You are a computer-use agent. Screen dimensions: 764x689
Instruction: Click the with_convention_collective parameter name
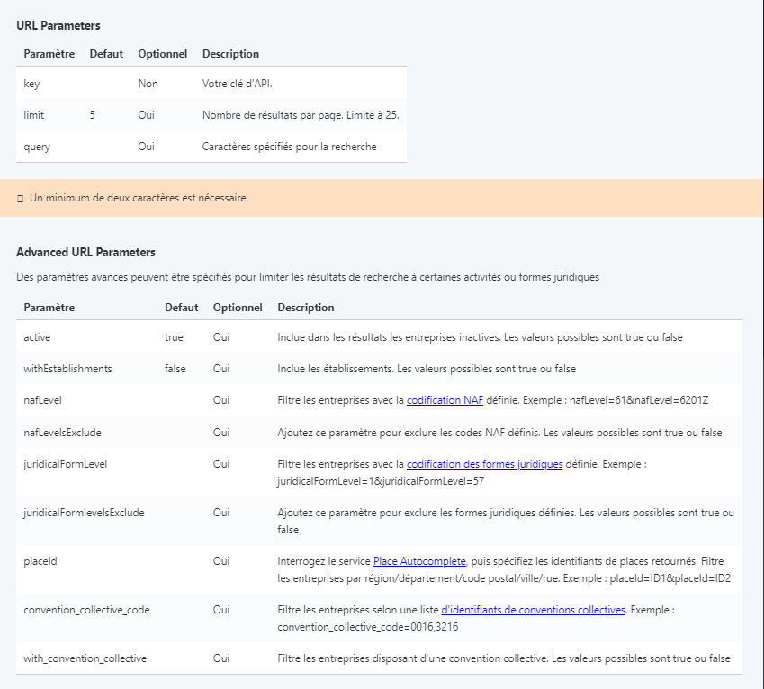tap(85, 658)
